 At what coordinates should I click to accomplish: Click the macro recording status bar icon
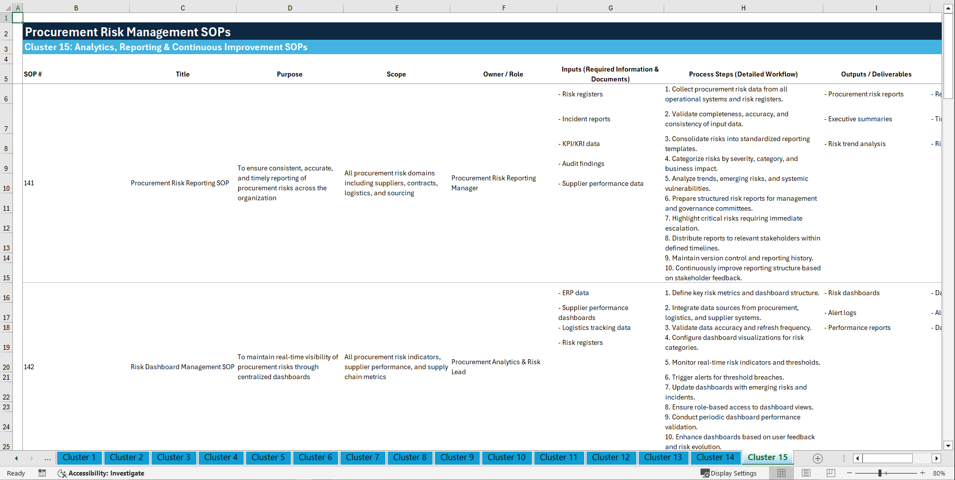click(x=42, y=473)
